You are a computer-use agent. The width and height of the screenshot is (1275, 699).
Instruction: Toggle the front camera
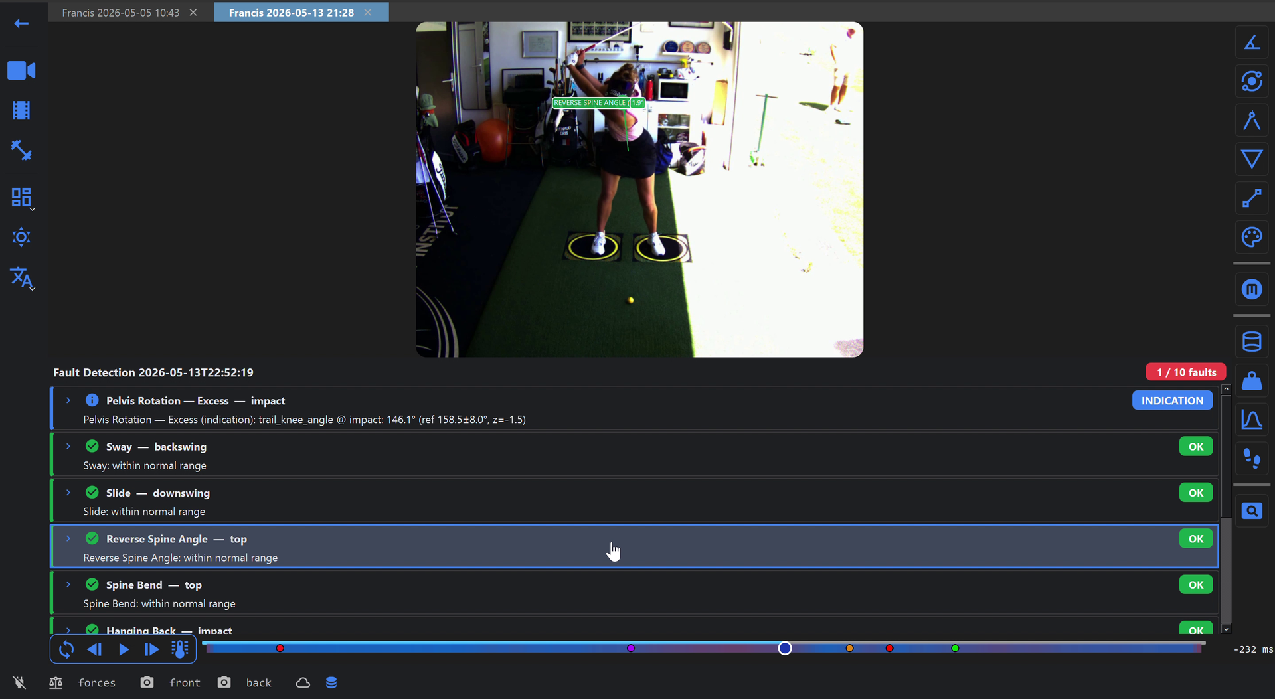pos(147,682)
